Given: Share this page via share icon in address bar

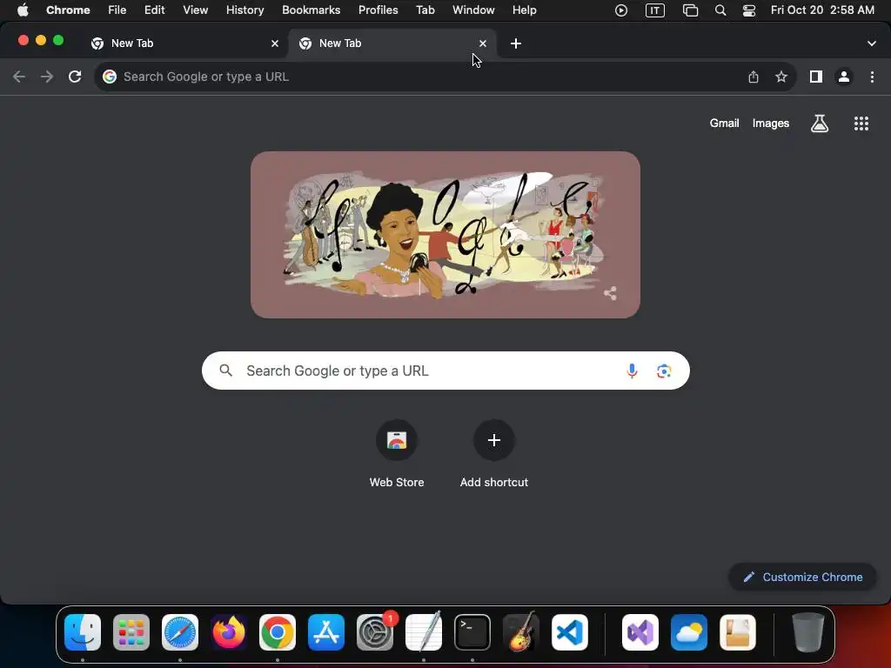Looking at the screenshot, I should coord(754,77).
